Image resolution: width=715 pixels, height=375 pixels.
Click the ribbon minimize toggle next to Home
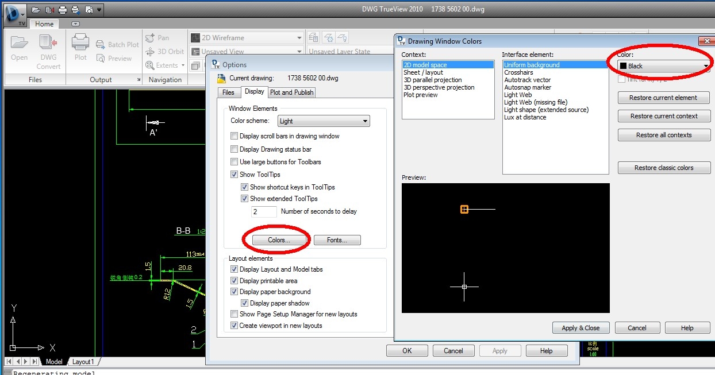(75, 24)
